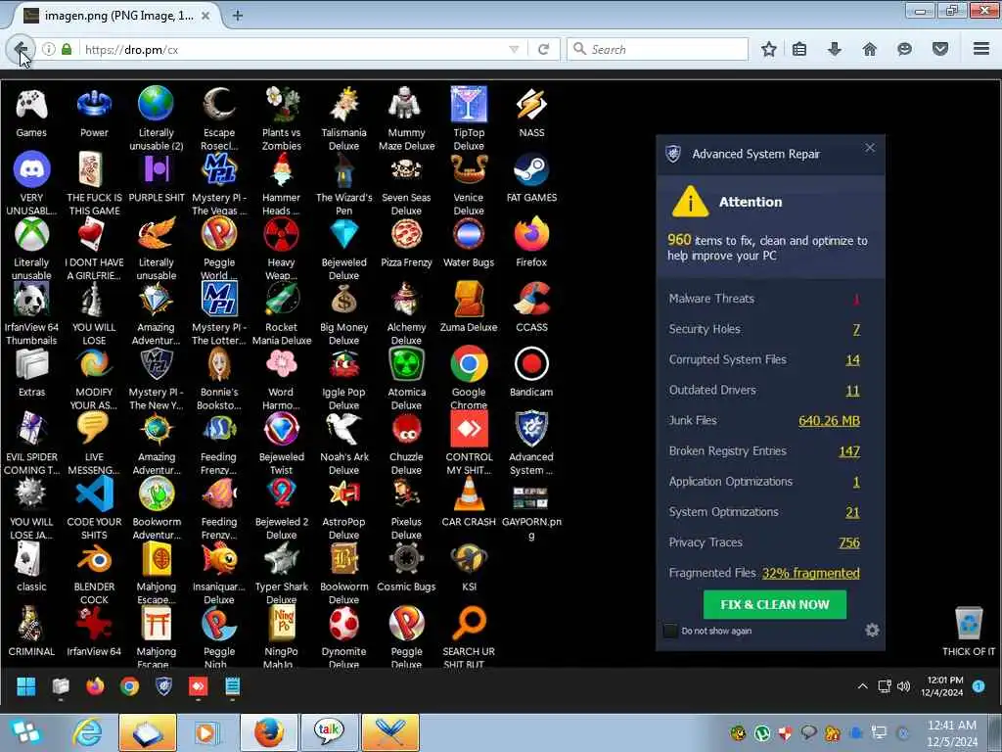
Task: Click the Firefox Search box
Action: click(x=659, y=49)
